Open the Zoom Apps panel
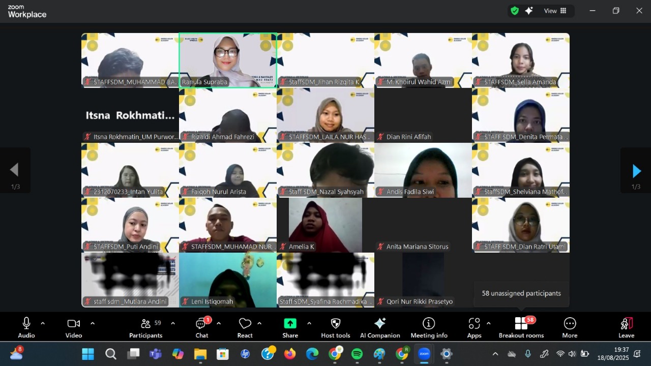This screenshot has height=366, width=651. click(474, 327)
